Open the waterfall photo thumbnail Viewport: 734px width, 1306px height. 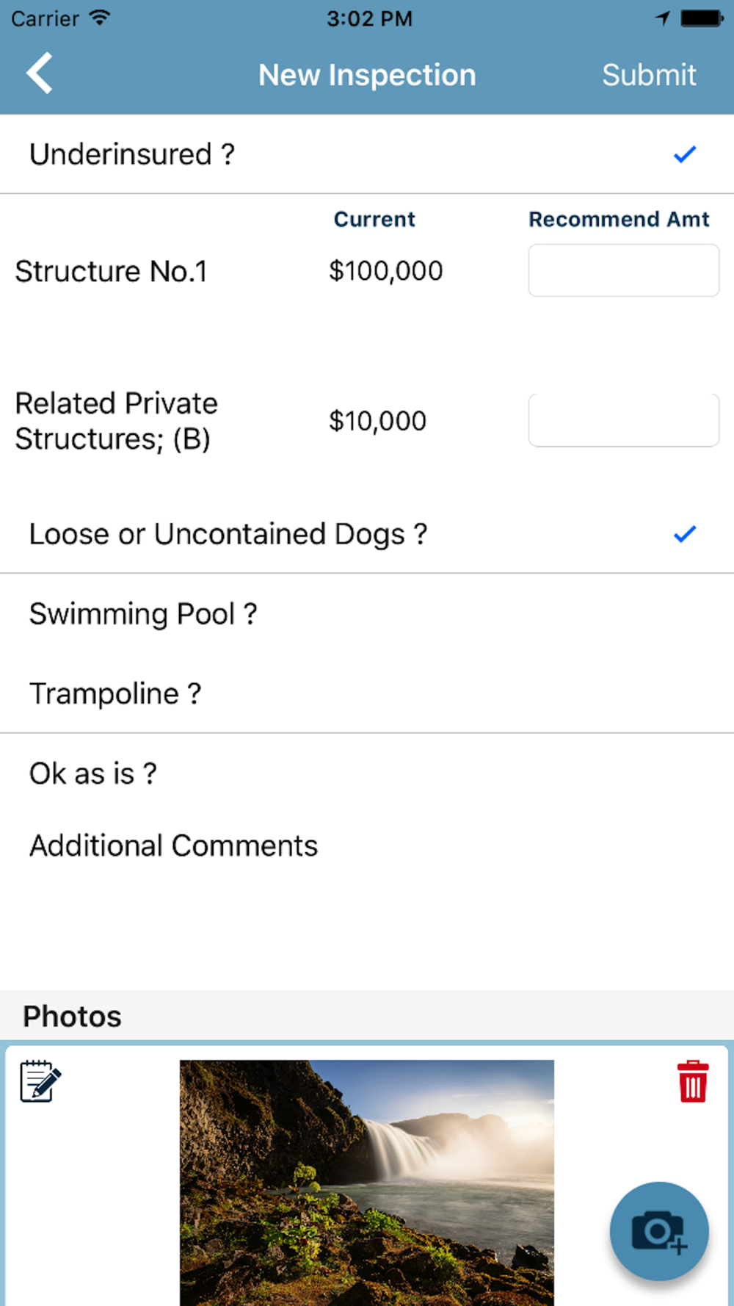point(367,1183)
